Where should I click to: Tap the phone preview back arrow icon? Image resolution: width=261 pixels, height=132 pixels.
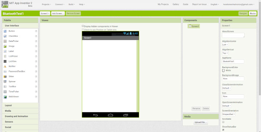click(96, 115)
